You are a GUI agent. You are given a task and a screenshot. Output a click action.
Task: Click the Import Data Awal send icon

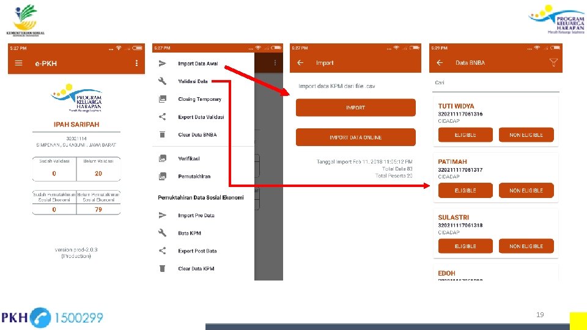click(162, 64)
